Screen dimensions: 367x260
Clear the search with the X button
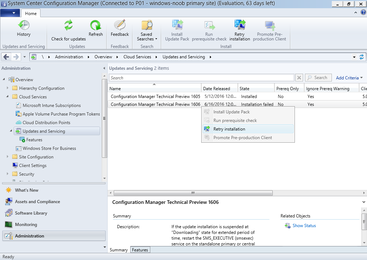click(299, 78)
